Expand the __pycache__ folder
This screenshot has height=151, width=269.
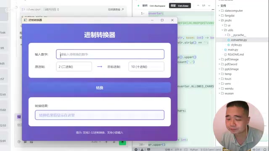pos(225,35)
